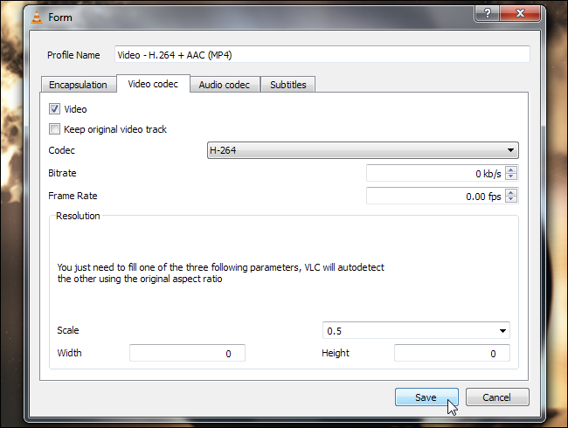Enable Keep original video track

point(54,129)
